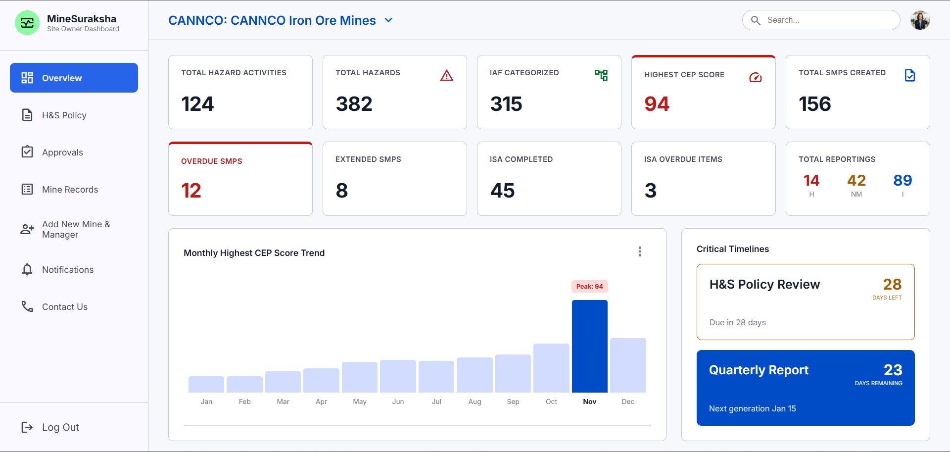Click the Notifications bell icon
This screenshot has height=452, width=950.
[27, 269]
